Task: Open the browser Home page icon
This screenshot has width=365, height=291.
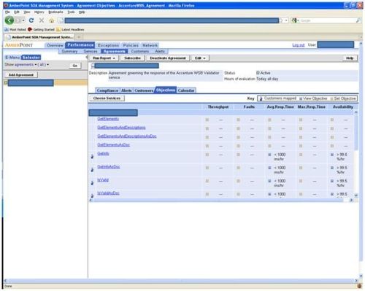Action: tap(51, 20)
